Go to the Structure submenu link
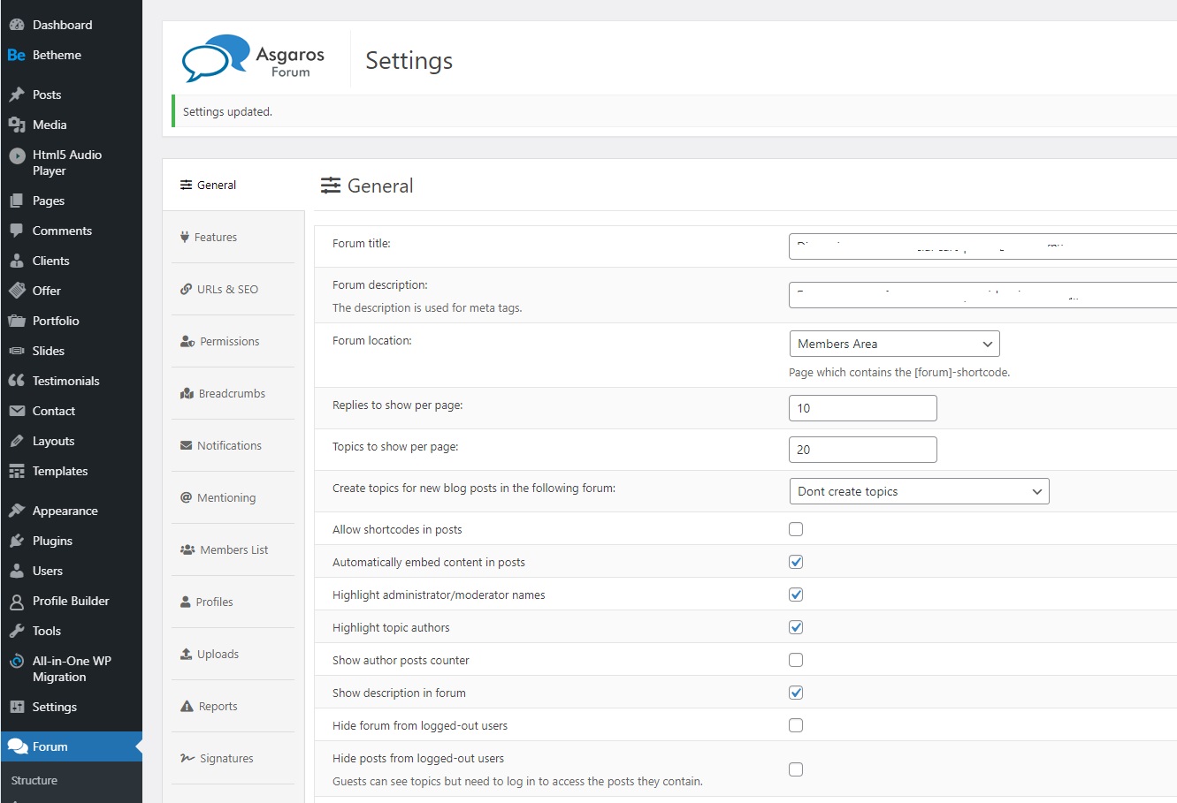This screenshot has width=1177, height=803. pos(34,781)
